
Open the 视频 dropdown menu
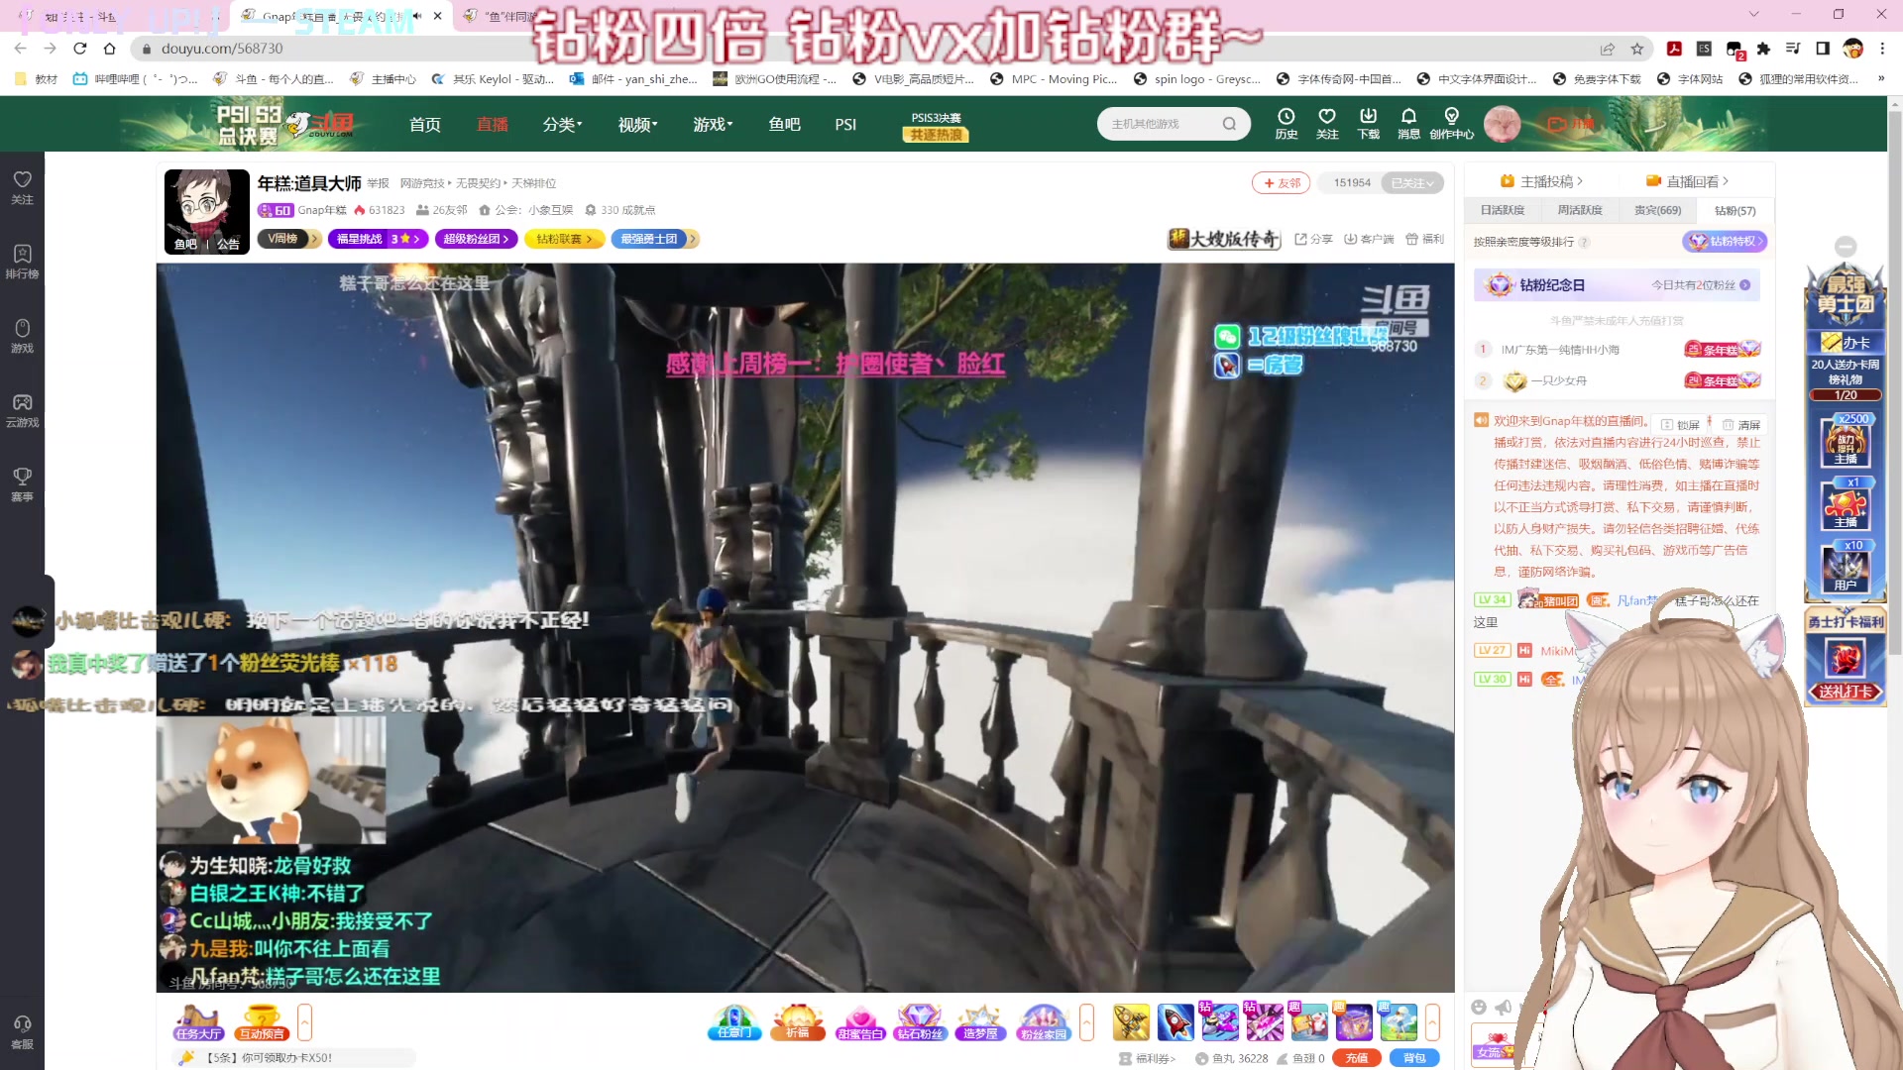point(637,124)
